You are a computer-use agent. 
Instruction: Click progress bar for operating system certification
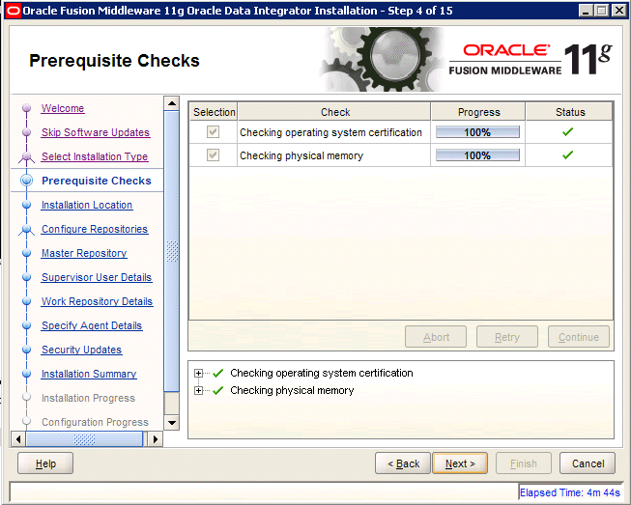coord(477,132)
